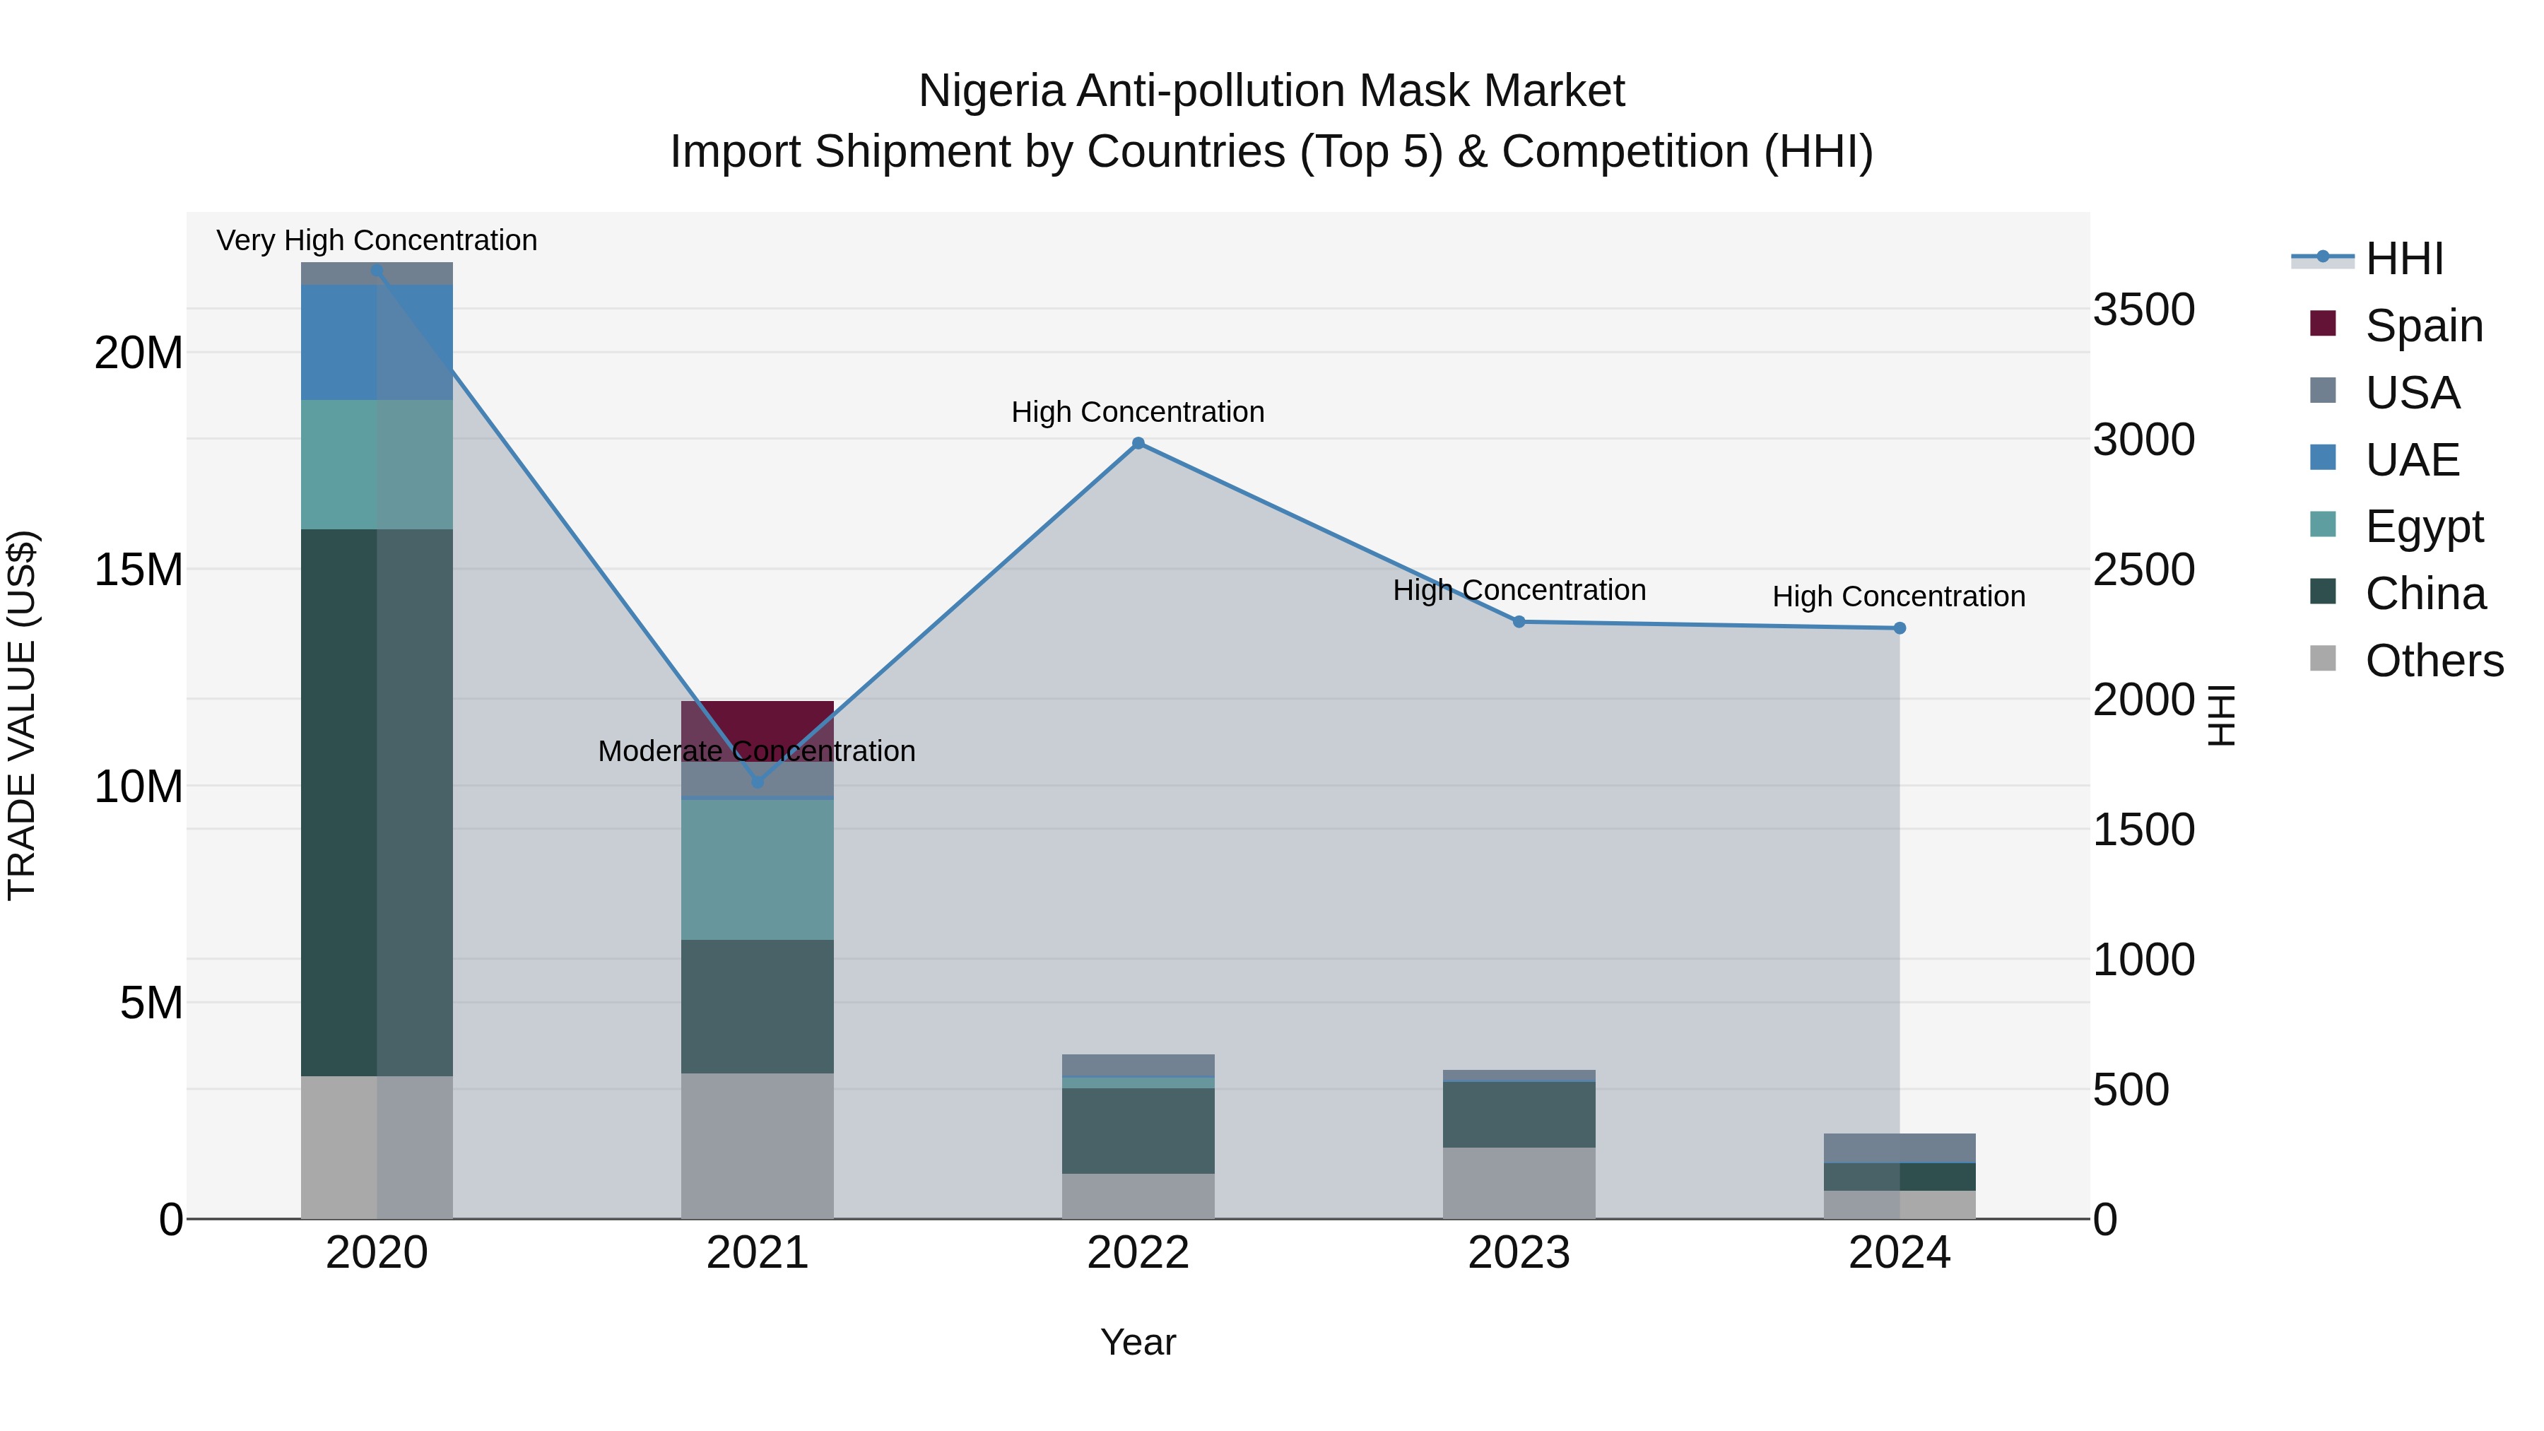Toggle the Egypt series legend label

click(x=2425, y=527)
